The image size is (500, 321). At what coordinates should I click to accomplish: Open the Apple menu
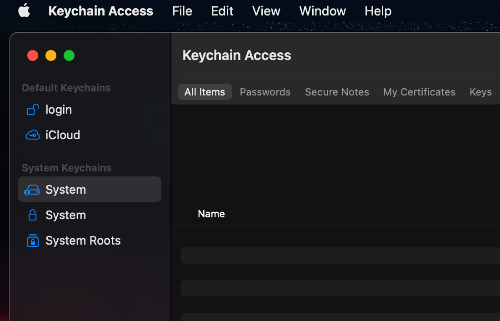[x=24, y=11]
